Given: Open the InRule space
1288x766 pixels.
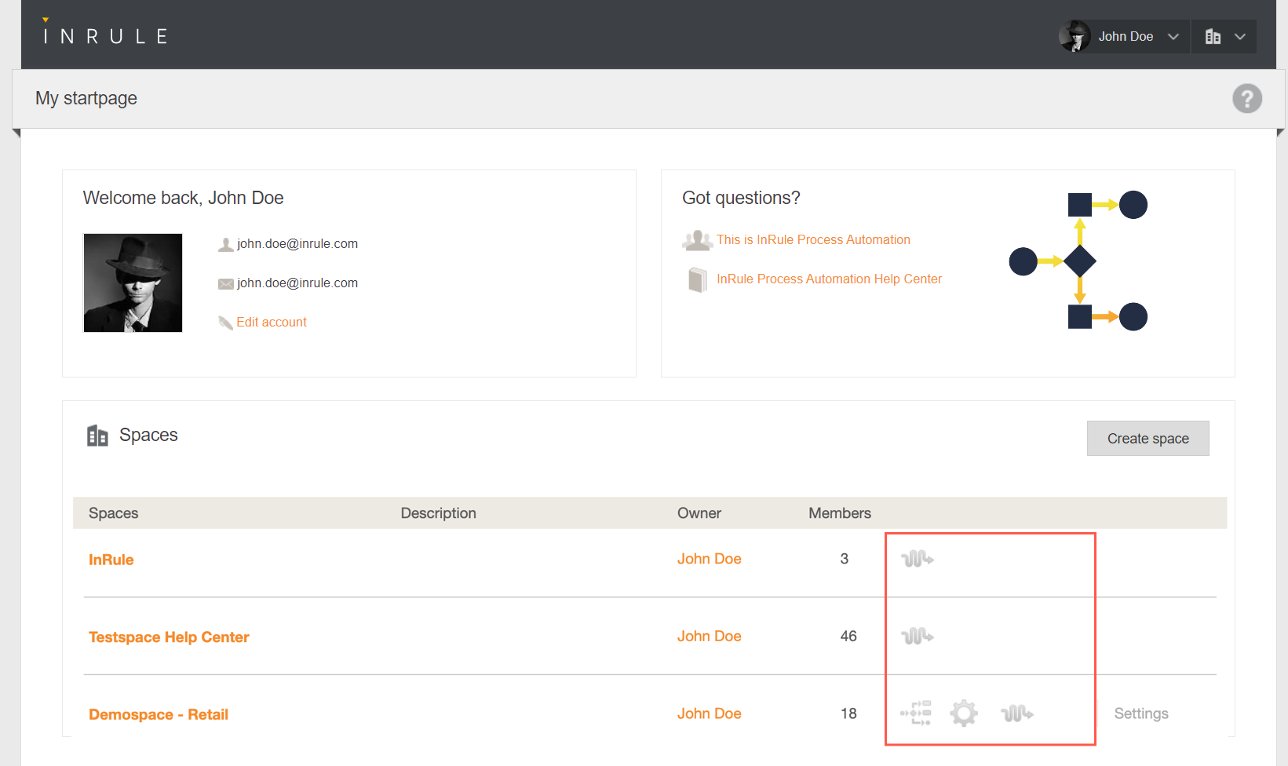Looking at the screenshot, I should [111, 560].
